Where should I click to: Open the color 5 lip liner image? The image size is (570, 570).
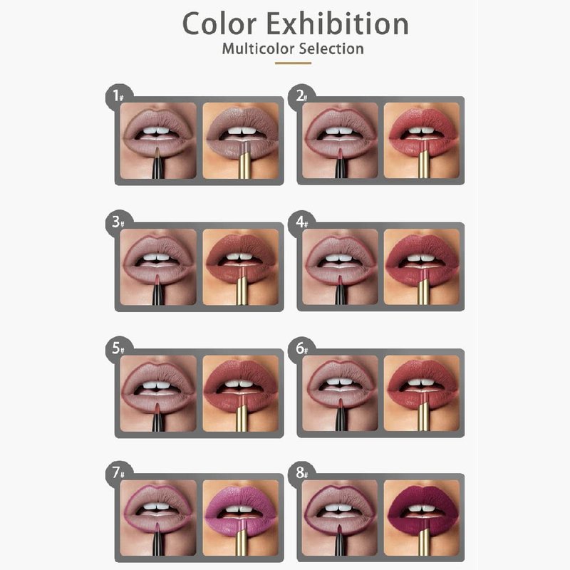(158, 394)
